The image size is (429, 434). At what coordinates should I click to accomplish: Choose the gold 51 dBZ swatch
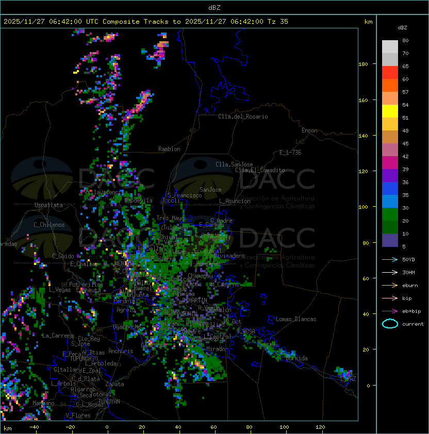[390, 124]
